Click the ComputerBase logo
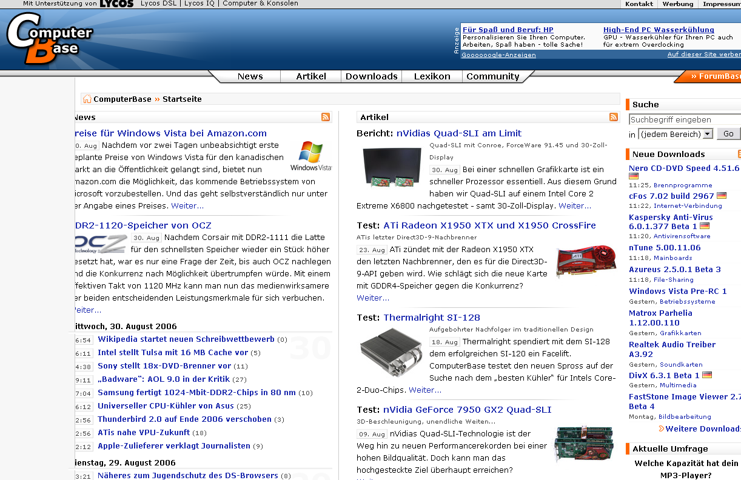Screen dimensions: 741x480 50,38
